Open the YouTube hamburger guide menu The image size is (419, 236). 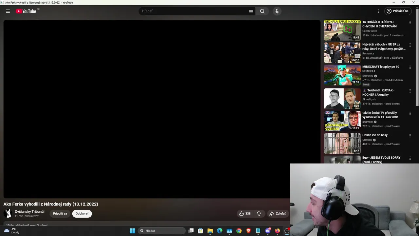click(x=8, y=11)
